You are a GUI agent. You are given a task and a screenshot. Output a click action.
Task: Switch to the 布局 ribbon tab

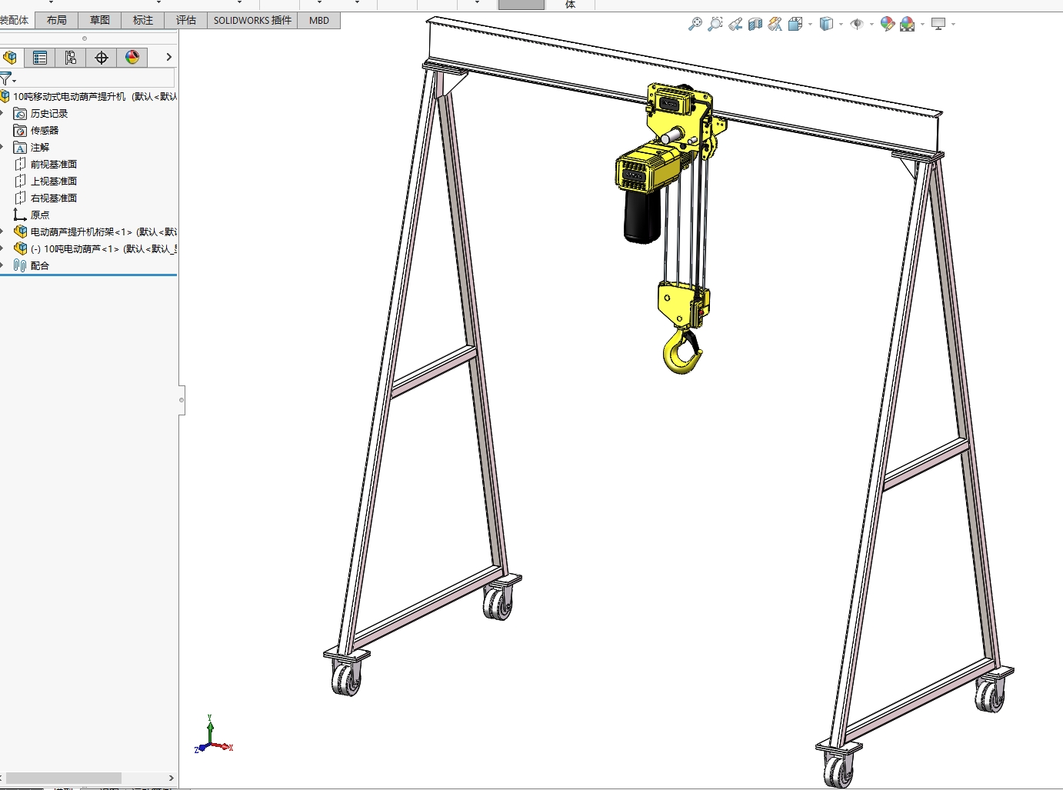[x=57, y=21]
